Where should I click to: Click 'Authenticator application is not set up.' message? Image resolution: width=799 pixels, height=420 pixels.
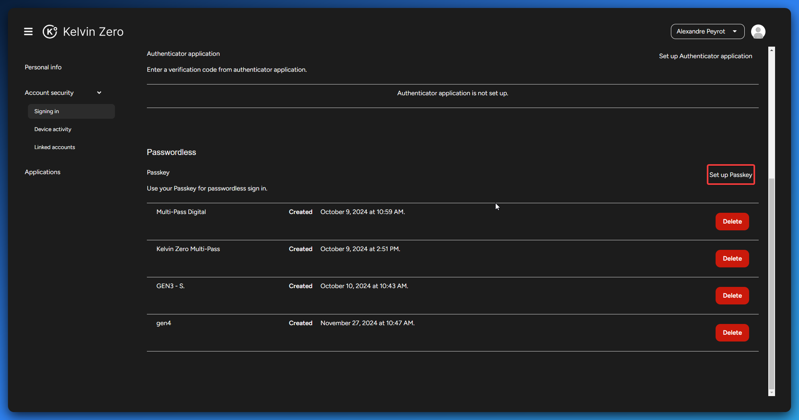(x=453, y=93)
